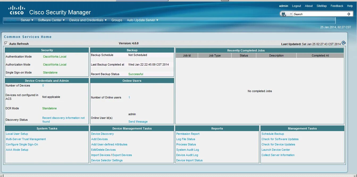Image resolution: width=357 pixels, height=177 pixels.
Task: Click Number of Online users value 1
Action: coord(129,97)
